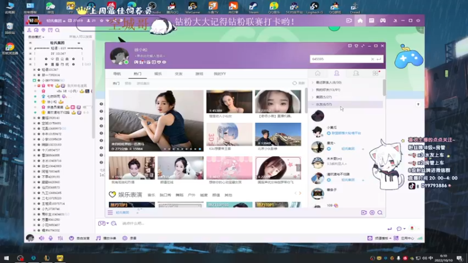
Task: Open the list layout icon in channel header
Action: tap(371, 20)
